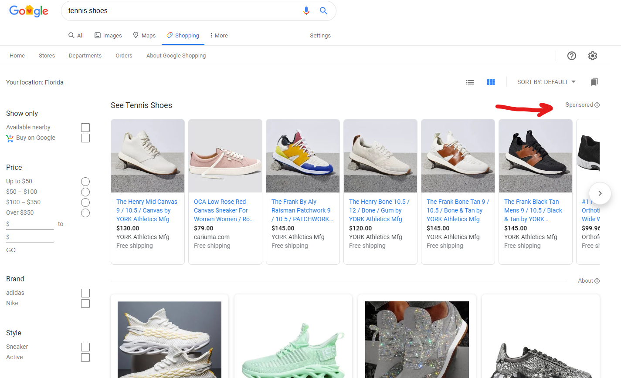Go to Shopping Home

(x=17, y=56)
